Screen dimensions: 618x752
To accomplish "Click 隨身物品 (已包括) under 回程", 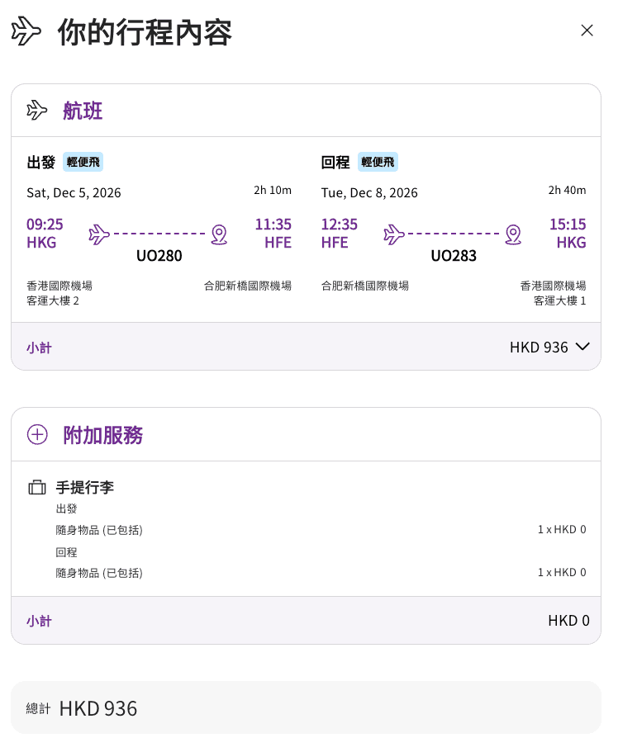I will coord(99,573).
